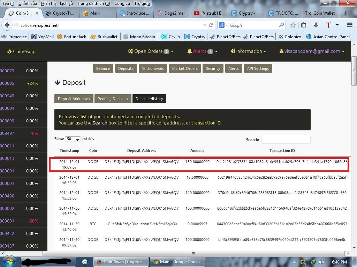Open the Cryptsy bookmark in the bookmarks bar

195,37
